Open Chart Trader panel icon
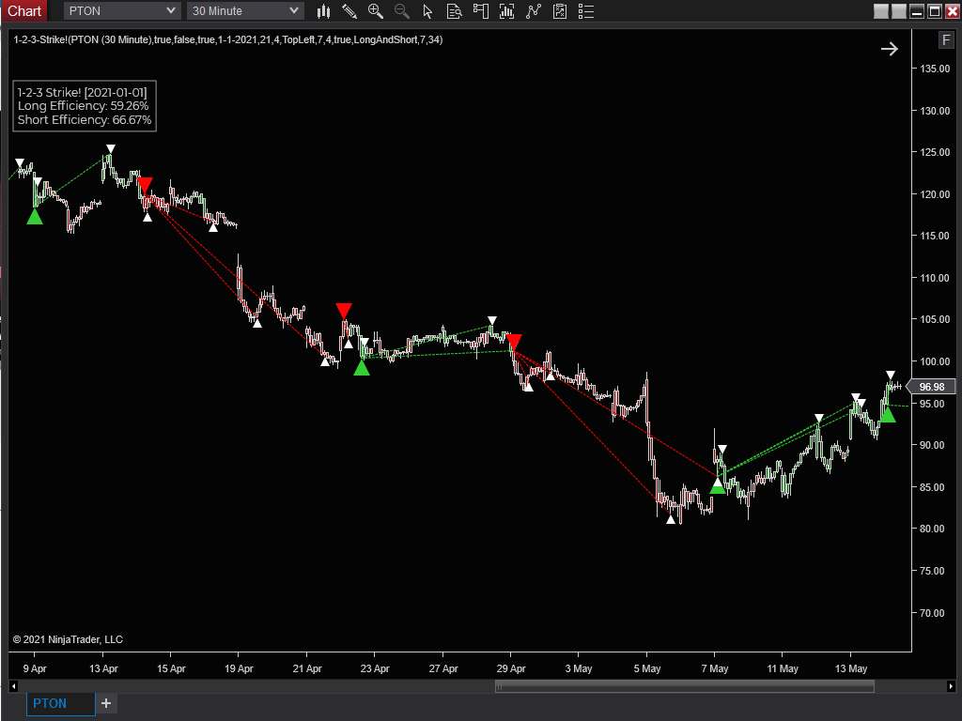The width and height of the screenshot is (962, 721). [481, 11]
